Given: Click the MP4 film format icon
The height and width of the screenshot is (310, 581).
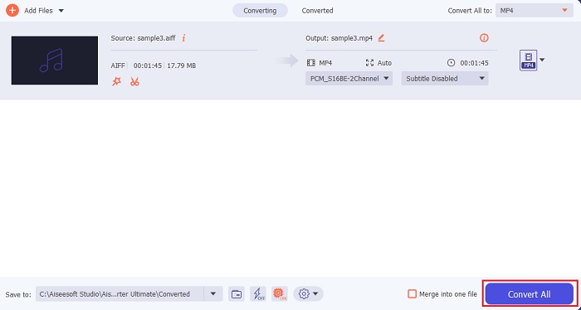Looking at the screenshot, I should (x=311, y=63).
